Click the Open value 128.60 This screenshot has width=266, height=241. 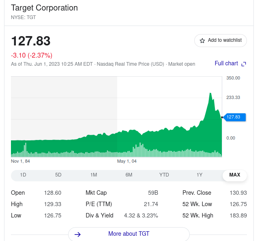point(53,193)
